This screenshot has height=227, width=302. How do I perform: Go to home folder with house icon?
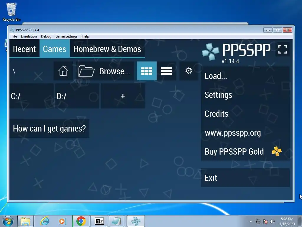pyautogui.click(x=63, y=71)
